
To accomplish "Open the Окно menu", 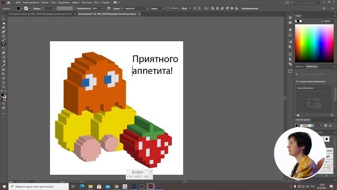I will (x=96, y=3).
